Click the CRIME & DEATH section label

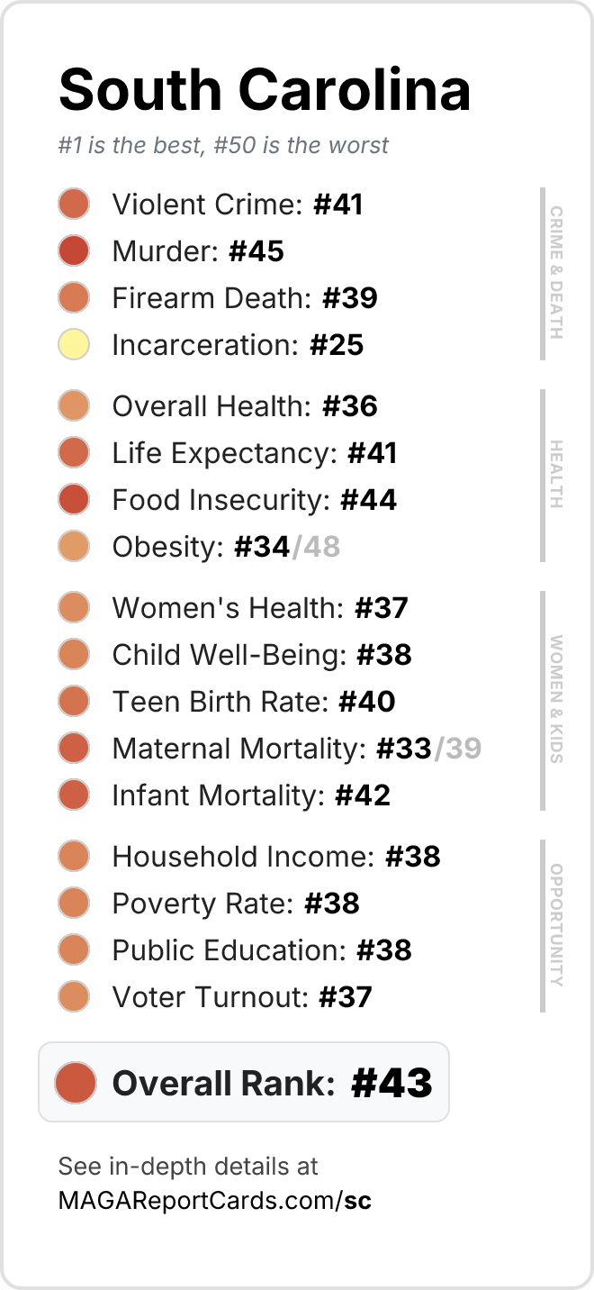coord(556,273)
